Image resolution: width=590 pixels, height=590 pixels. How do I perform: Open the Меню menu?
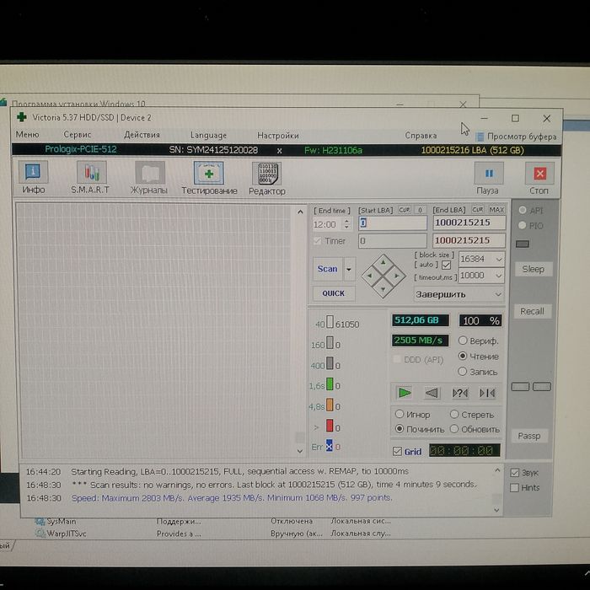tap(27, 134)
